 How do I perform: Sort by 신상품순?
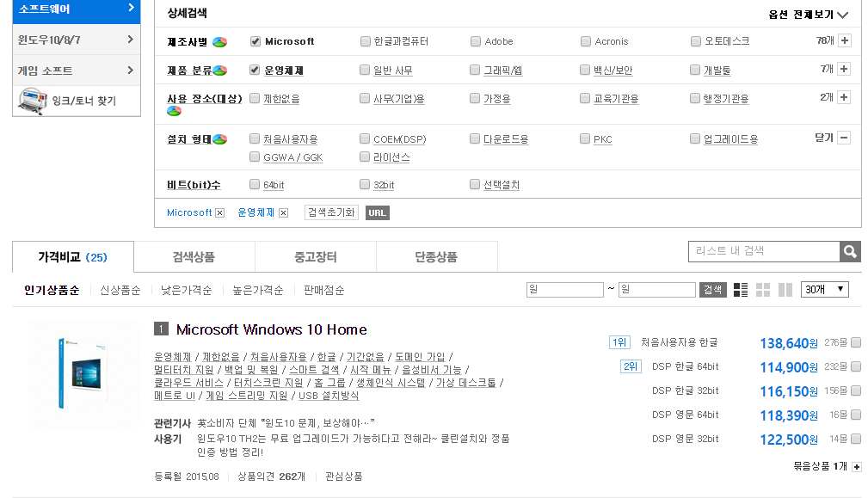click(x=120, y=290)
